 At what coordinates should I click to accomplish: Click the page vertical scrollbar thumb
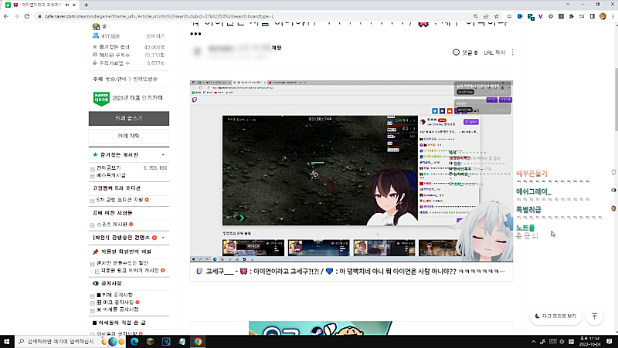pyautogui.click(x=615, y=100)
